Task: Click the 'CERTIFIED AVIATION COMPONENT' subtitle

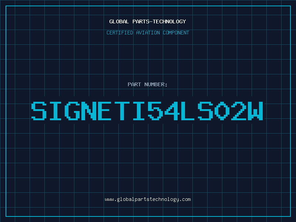Action: click(x=148, y=33)
